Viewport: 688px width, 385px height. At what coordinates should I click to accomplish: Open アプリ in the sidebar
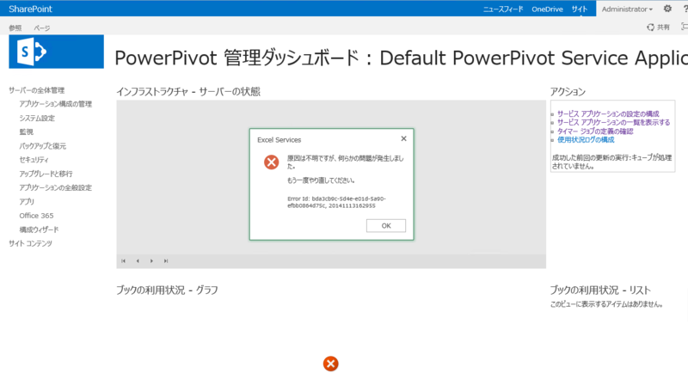click(x=27, y=202)
